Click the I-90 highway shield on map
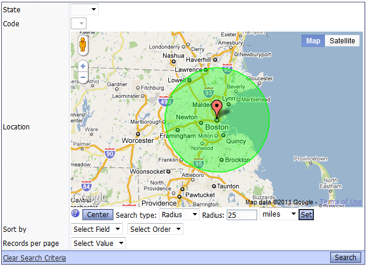 click(109, 153)
